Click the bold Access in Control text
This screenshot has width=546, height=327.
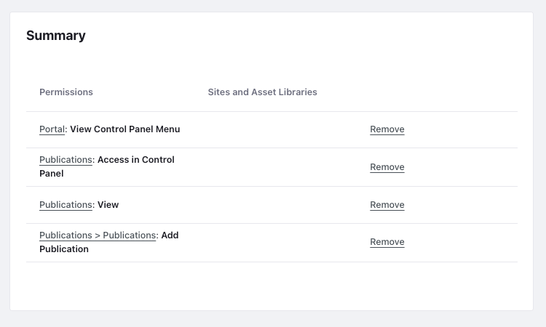tap(136, 160)
